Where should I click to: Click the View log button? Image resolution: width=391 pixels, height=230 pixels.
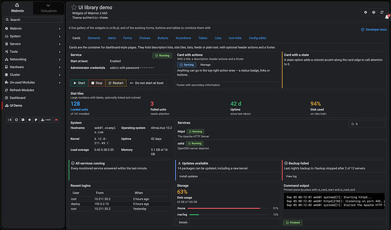coord(291,176)
